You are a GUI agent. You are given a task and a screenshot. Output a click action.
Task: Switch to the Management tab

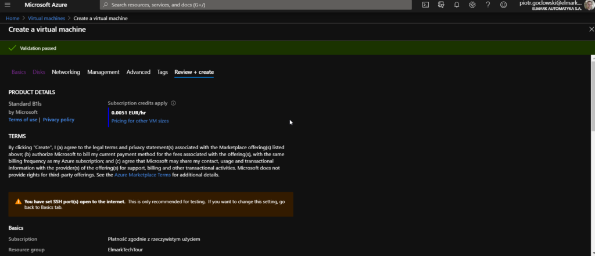tap(103, 72)
